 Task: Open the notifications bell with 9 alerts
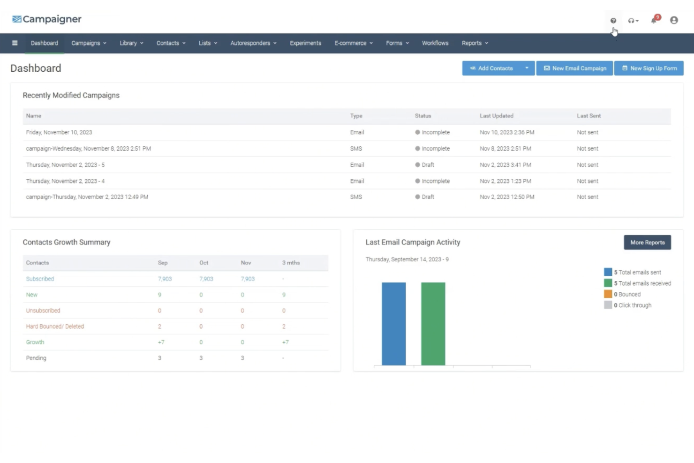pos(653,21)
